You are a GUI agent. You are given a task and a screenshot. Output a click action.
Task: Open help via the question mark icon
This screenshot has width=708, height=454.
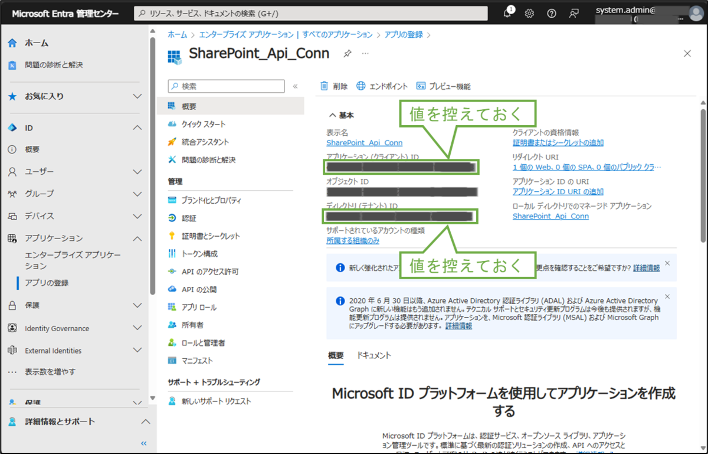coord(551,13)
